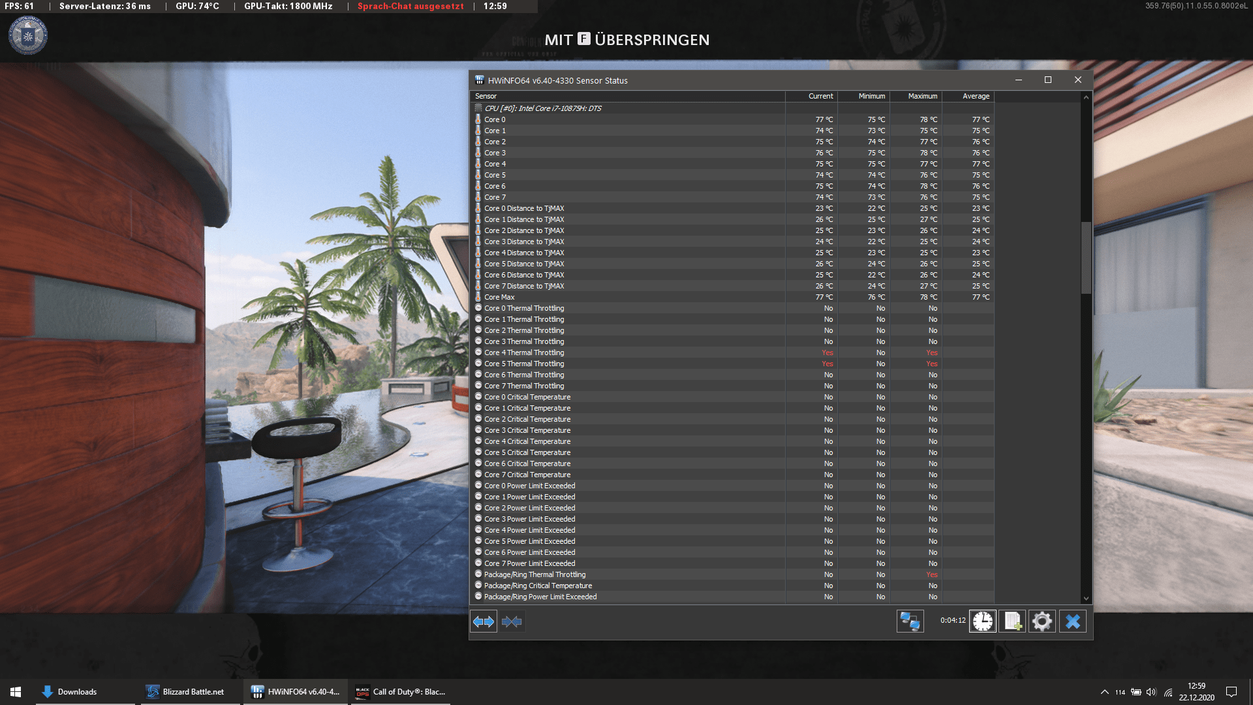This screenshot has width=1253, height=705.
Task: Select Core 3 Power Limit Exceeded row
Action: (x=732, y=519)
